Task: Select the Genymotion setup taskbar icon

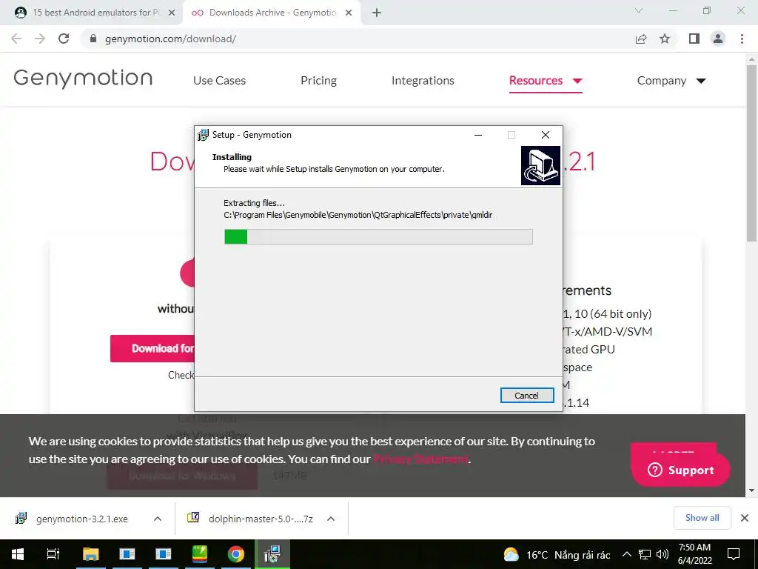Action: [x=272, y=554]
